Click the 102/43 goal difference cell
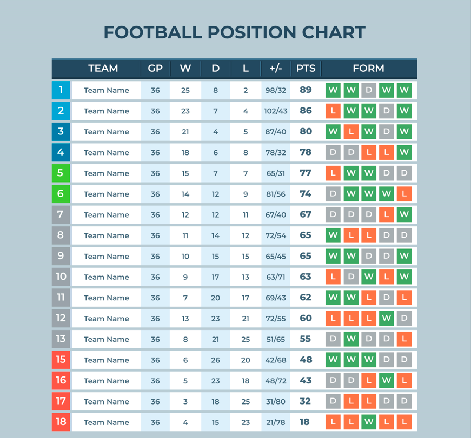471x438 pixels. coord(275,111)
